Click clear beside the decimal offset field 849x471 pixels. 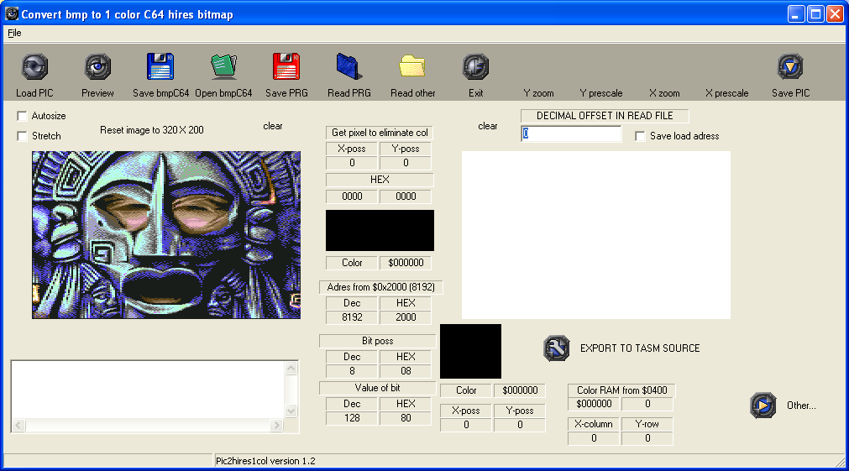coord(488,126)
